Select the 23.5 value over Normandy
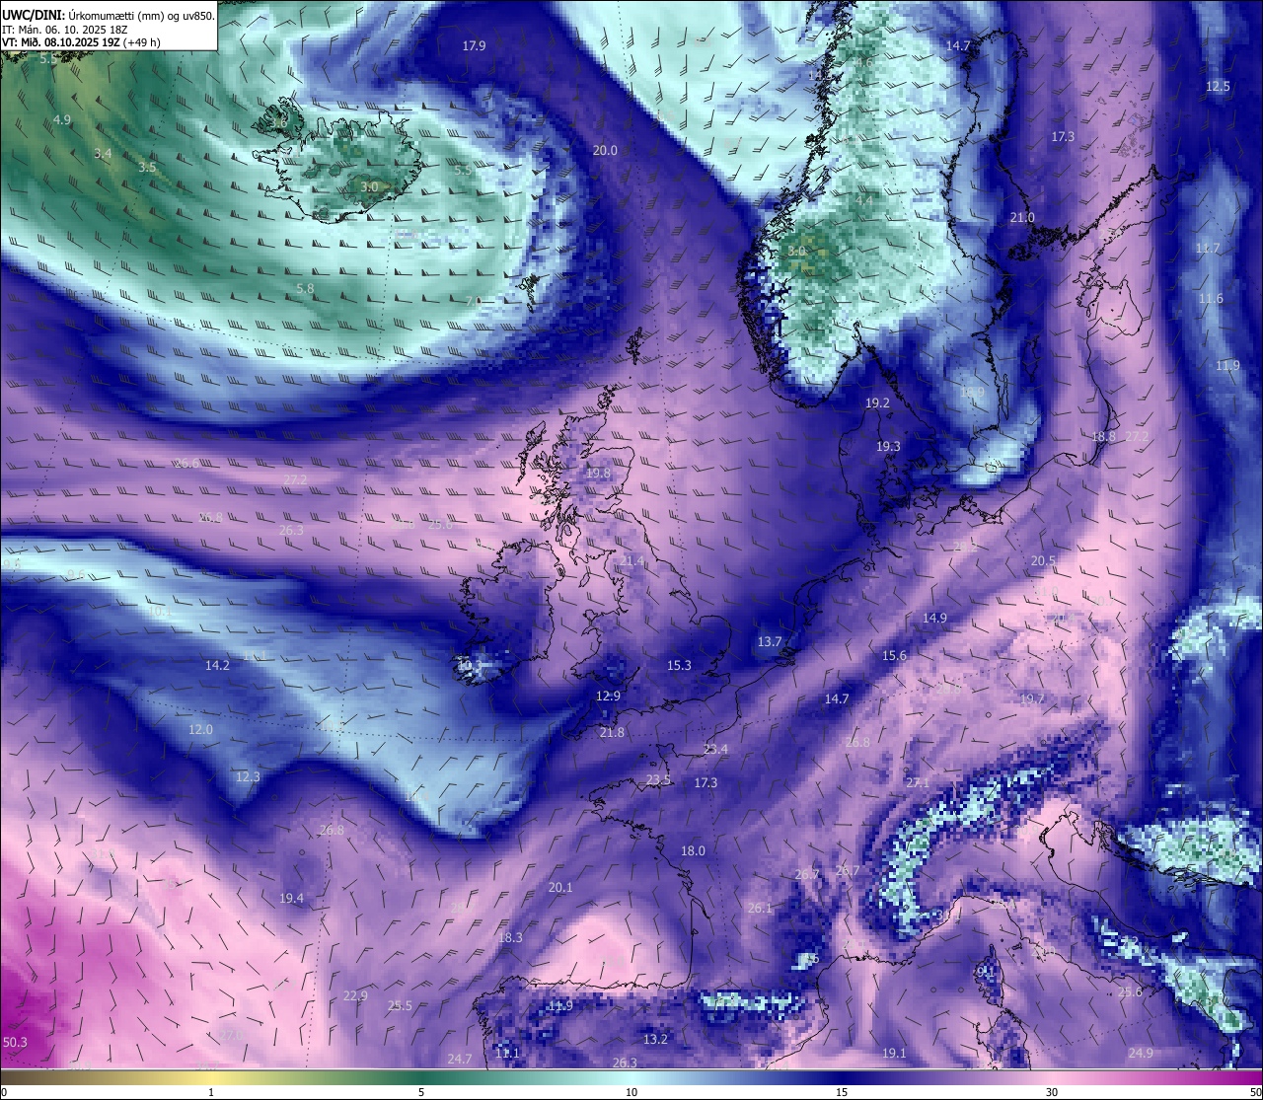Image resolution: width=1263 pixels, height=1100 pixels. [658, 779]
